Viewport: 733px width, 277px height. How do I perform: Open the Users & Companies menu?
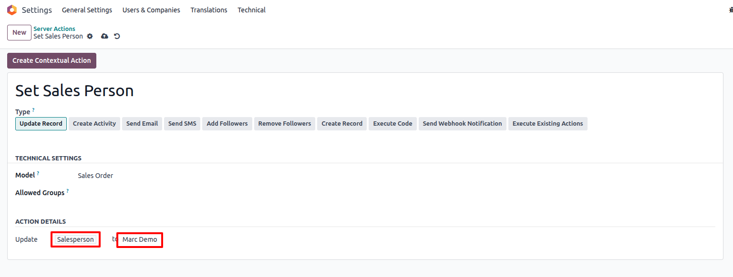coord(151,10)
